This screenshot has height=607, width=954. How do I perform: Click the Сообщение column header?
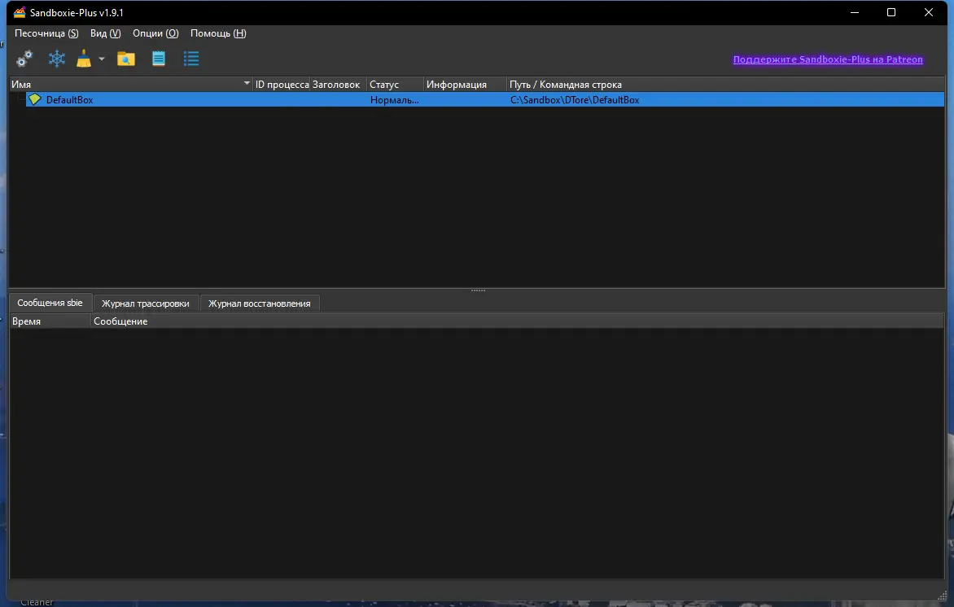(517, 321)
